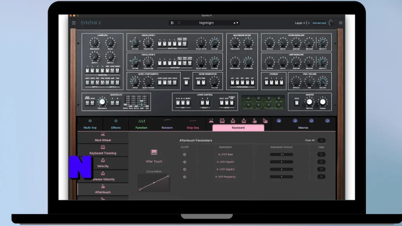Screen dimensions: 402x226
Task: Select Macro 2 knob icon
Action: [x=295, y=121]
